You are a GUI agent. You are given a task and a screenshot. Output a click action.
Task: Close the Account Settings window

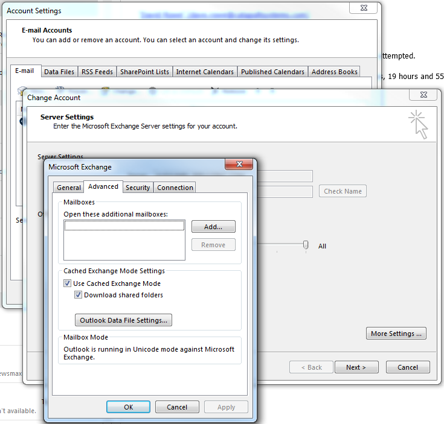click(364, 8)
